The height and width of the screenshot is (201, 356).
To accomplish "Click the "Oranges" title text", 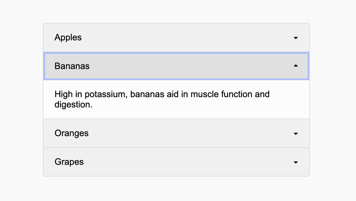I will click(x=71, y=133).
